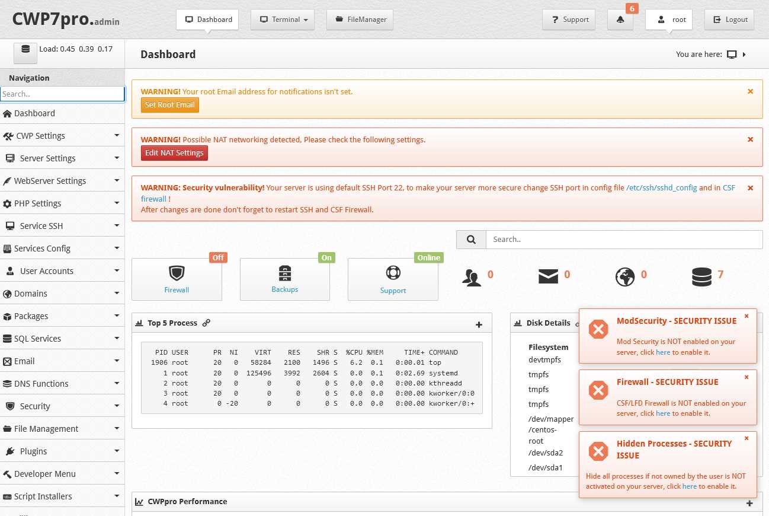Dismiss the NAT networking warning
The width and height of the screenshot is (769, 516).
[x=750, y=139]
